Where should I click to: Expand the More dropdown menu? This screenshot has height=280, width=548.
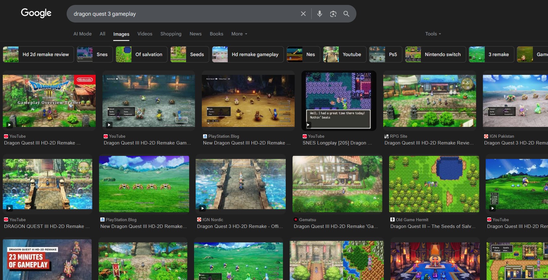coord(239,34)
